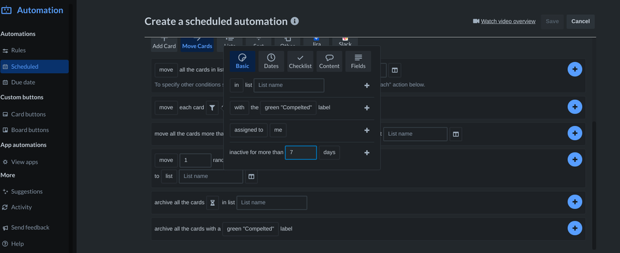The image size is (620, 253).
Task: Click the info icon beside the title
Action: [x=295, y=21]
